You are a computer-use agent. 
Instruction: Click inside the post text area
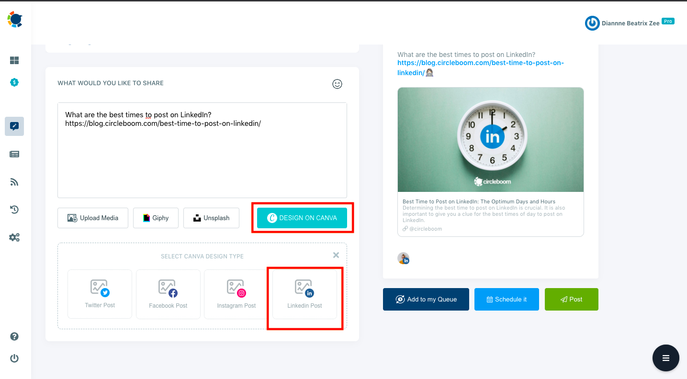(x=202, y=150)
